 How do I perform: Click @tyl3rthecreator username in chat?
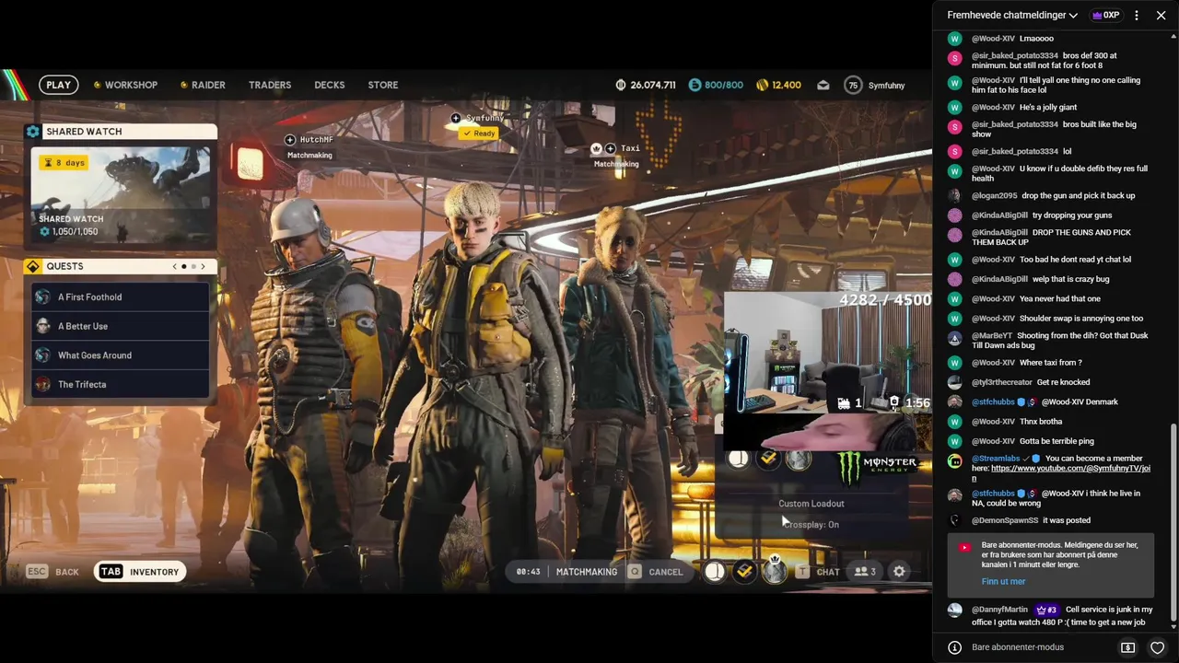(x=1002, y=382)
